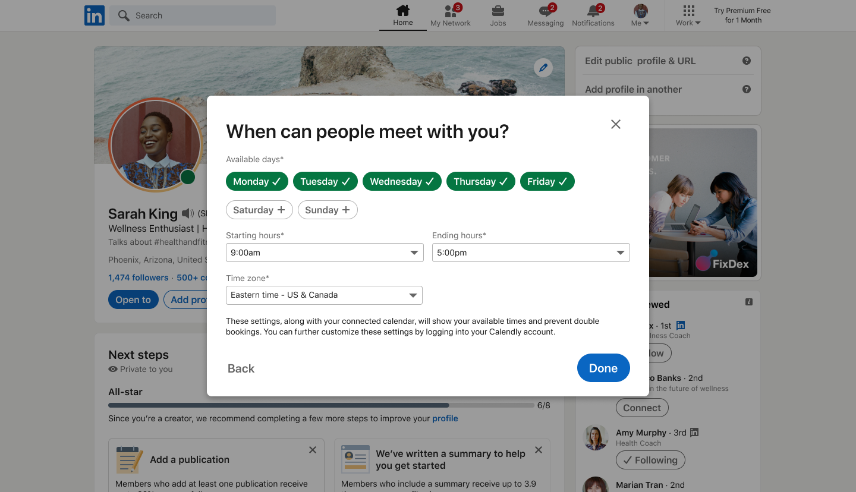Click the LinkedIn search field
Viewport: 856px width, 492px height.
click(193, 15)
